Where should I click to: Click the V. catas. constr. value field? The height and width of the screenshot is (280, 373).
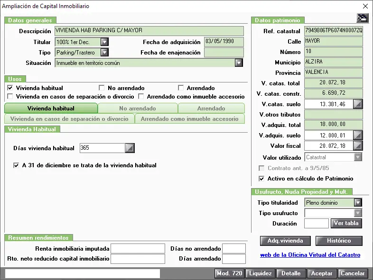[334, 94]
